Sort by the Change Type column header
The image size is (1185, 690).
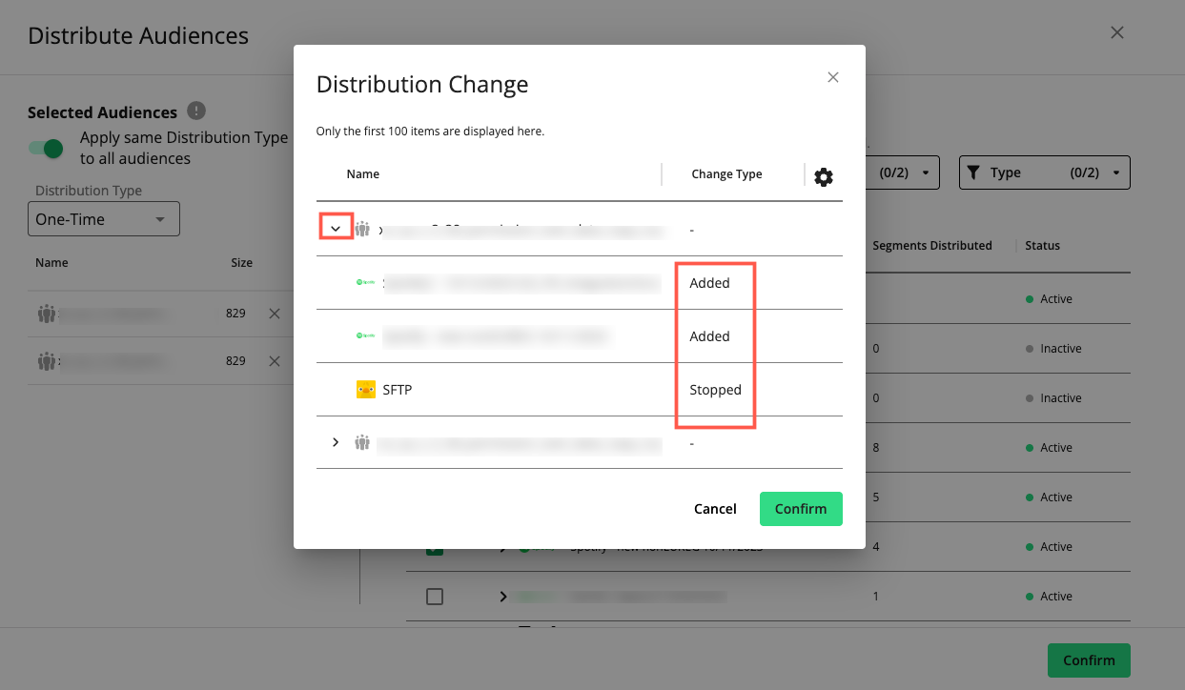click(x=726, y=173)
